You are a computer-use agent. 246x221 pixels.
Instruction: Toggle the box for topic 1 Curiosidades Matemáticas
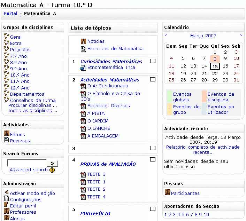click(x=152, y=61)
